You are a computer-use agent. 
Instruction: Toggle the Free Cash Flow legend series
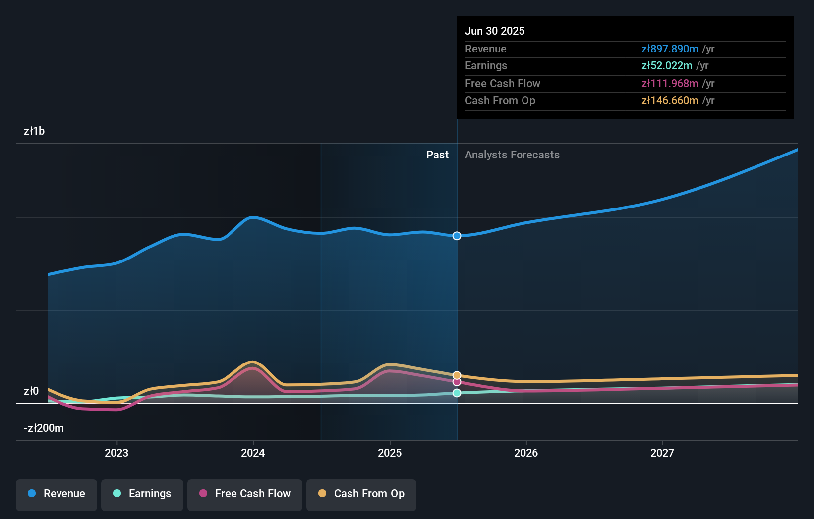click(245, 495)
